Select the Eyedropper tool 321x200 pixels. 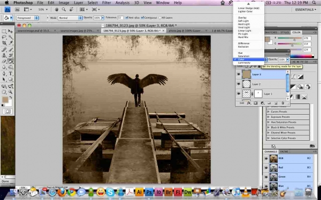click(x=11, y=43)
